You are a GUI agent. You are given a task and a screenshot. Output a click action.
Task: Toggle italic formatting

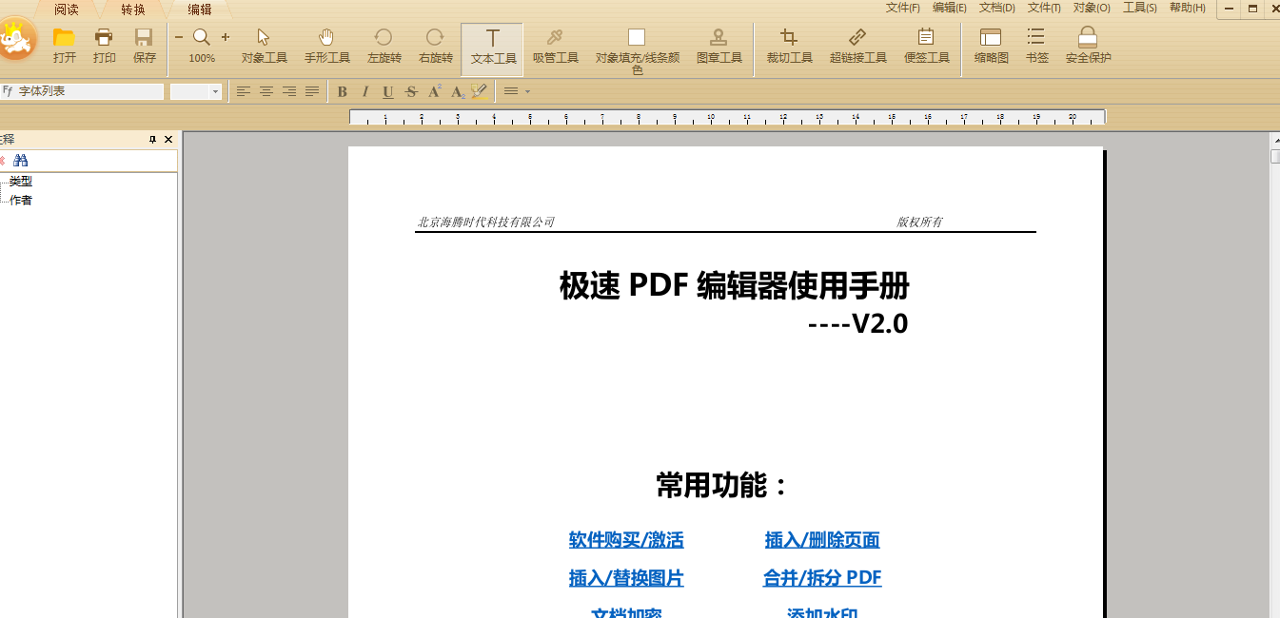point(365,92)
